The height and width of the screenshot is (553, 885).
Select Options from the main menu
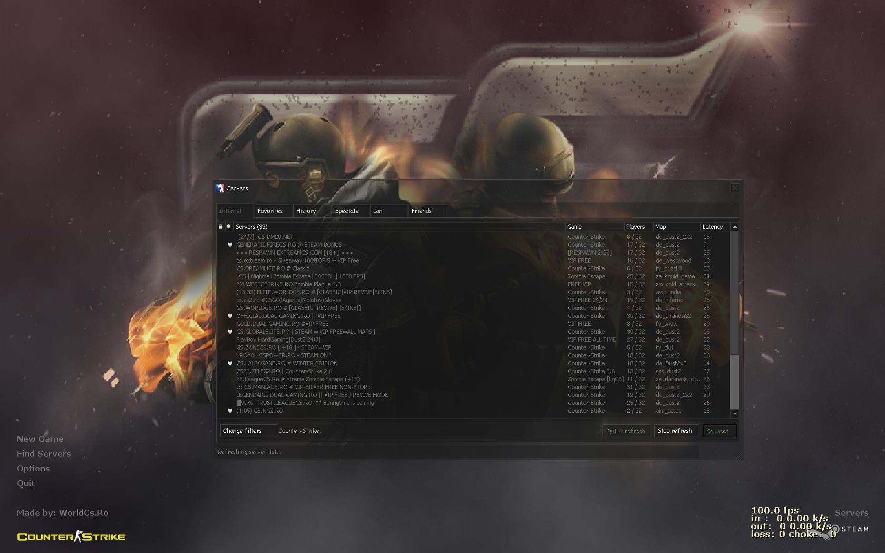pyautogui.click(x=33, y=469)
